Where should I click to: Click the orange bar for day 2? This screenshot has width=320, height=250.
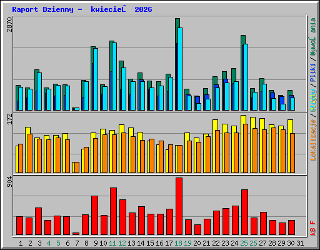[30, 153]
